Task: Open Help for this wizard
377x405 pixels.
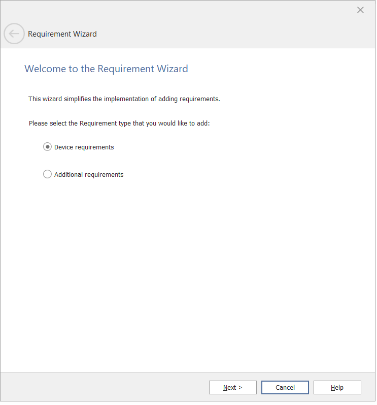Action: coord(337,388)
